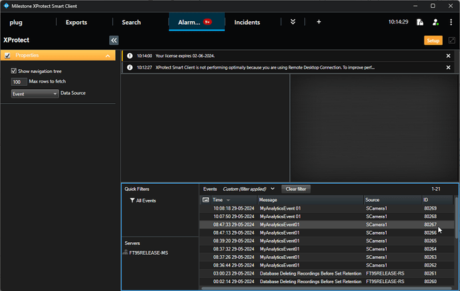This screenshot has width=460, height=291.
Task: Open the three-dot settings menu
Action: tap(451, 22)
